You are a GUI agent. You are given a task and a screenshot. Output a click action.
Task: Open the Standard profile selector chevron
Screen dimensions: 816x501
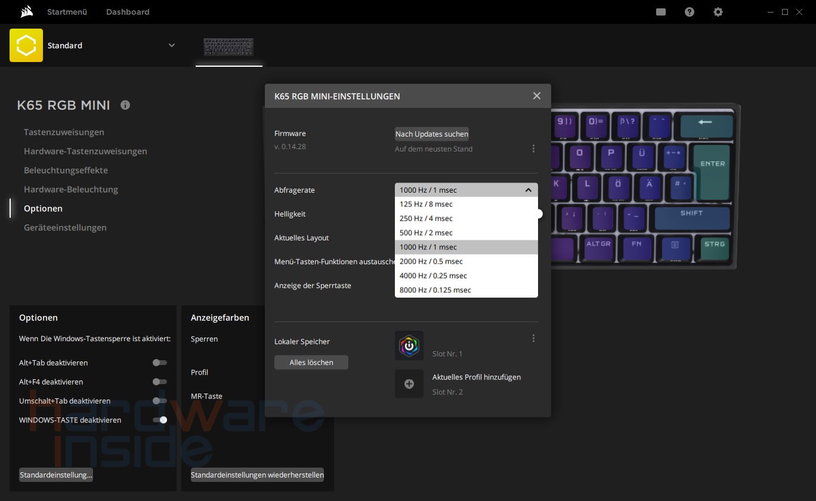point(172,45)
